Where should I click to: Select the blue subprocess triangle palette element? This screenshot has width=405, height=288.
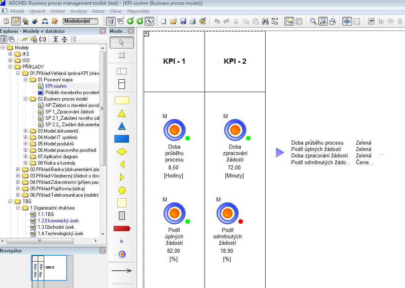pyautogui.click(x=122, y=126)
